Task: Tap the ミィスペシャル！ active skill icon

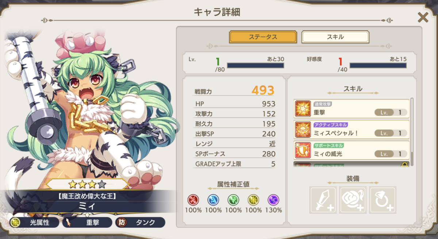Action: [x=303, y=129]
